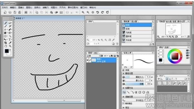Select the Eraser tool in toolbox

click(10, 23)
